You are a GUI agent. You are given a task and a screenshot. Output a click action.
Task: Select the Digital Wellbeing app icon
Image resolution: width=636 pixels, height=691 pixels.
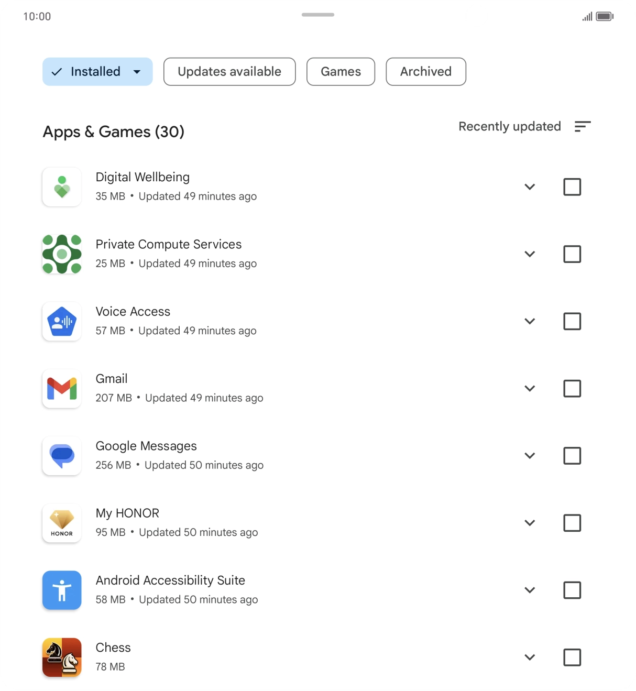tap(61, 187)
